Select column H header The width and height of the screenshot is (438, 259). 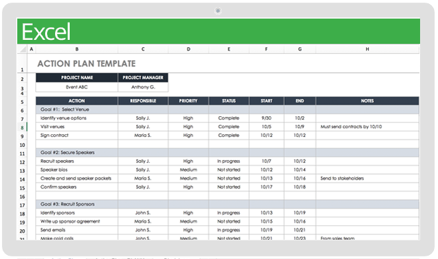pos(368,49)
